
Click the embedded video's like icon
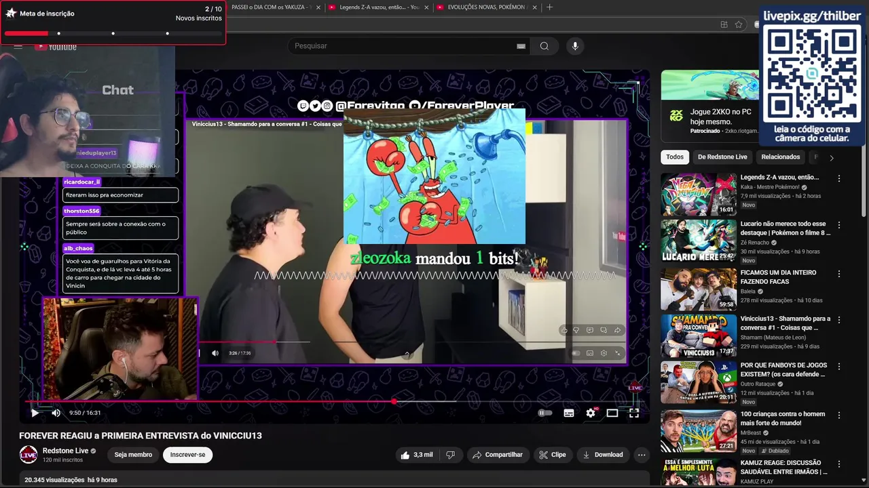click(x=564, y=330)
